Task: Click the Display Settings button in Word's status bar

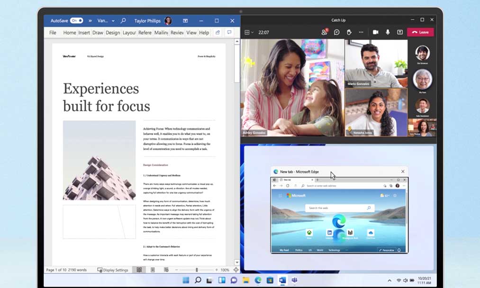Action: [x=113, y=270]
